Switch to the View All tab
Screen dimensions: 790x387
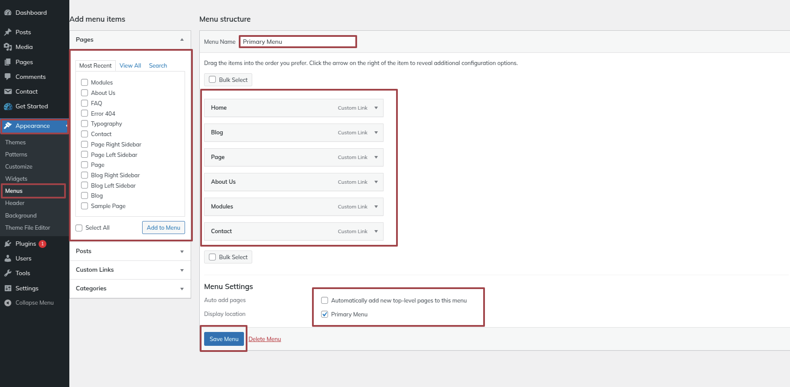coord(130,65)
